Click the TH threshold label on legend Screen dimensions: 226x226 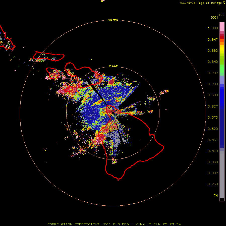216,196
